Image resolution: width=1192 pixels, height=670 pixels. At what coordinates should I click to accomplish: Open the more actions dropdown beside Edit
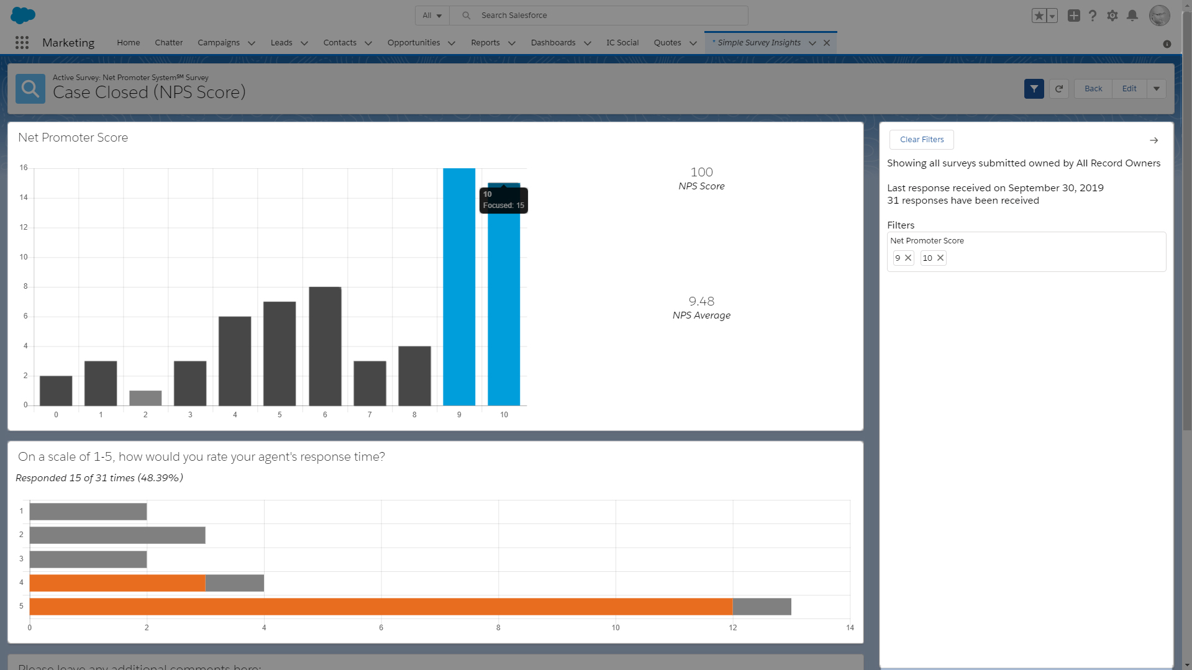point(1157,89)
